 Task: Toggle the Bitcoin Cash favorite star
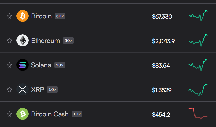pyautogui.click(x=9, y=114)
